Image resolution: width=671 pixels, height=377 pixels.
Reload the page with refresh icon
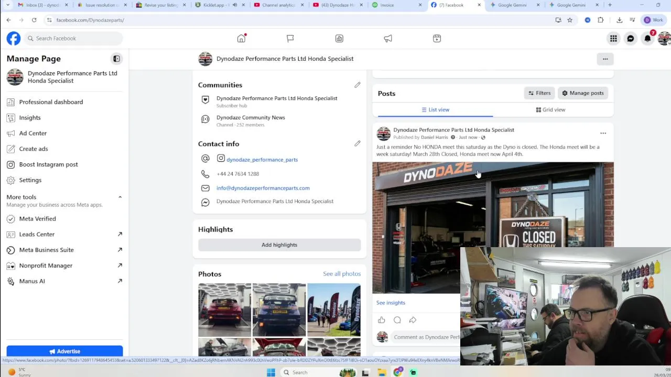(x=34, y=20)
